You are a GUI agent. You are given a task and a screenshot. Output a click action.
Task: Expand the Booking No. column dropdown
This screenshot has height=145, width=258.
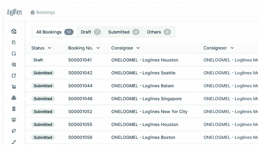(x=98, y=48)
